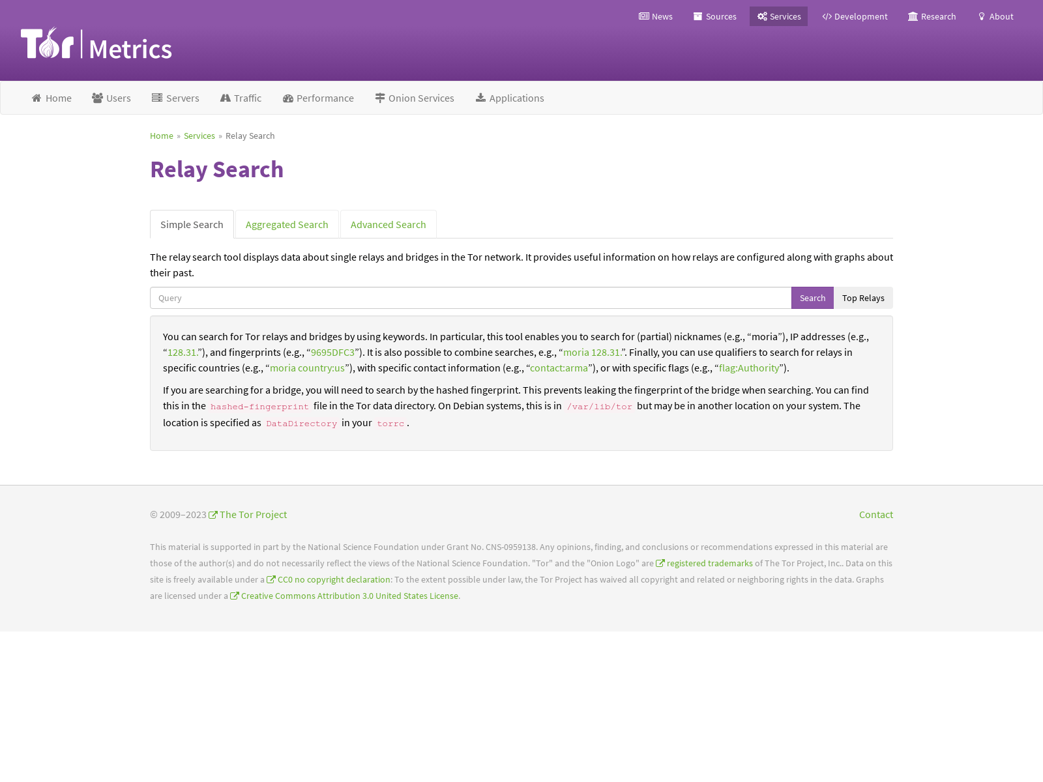Click the Services gears icon
The width and height of the screenshot is (1043, 782).
coord(762,16)
